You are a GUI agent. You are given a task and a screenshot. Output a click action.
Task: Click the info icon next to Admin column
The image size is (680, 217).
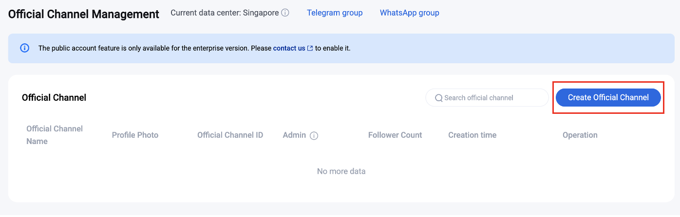314,136
